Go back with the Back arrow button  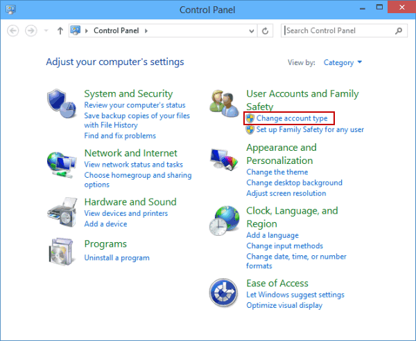12,30
